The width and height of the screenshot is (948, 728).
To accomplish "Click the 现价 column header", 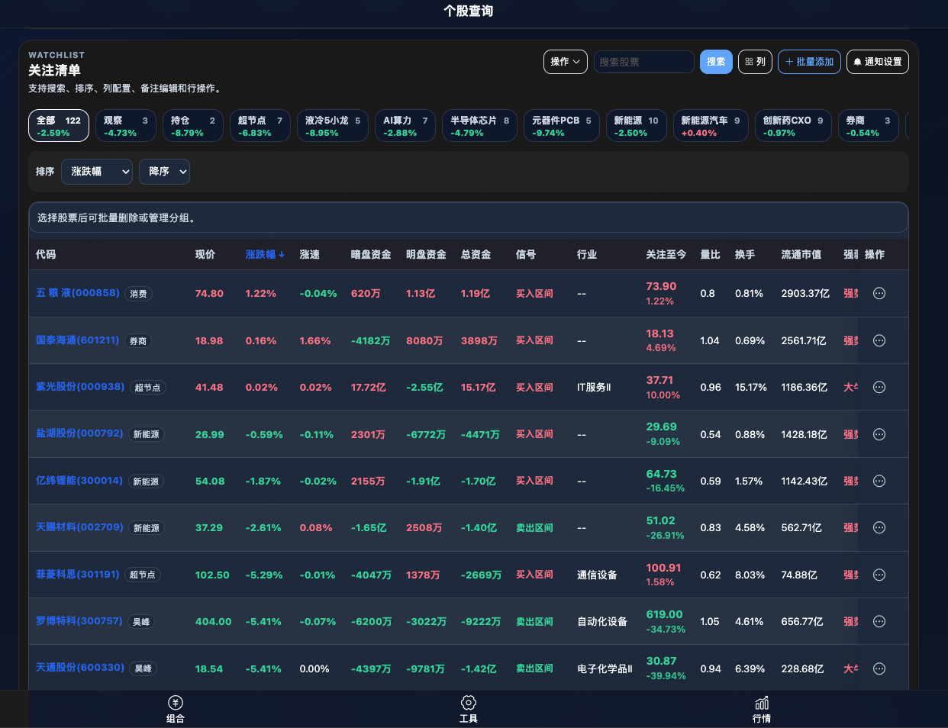I will point(205,255).
